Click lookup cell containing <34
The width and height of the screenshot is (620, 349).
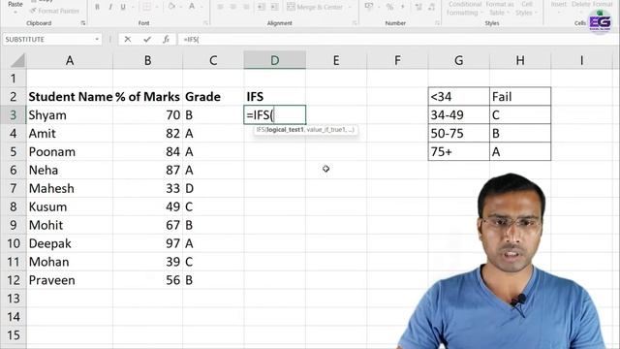coord(458,97)
